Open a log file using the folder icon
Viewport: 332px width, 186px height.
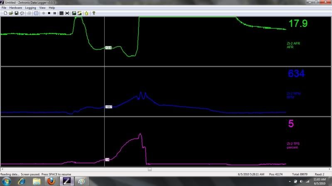click(x=11, y=13)
